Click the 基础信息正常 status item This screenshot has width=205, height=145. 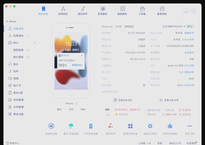152,110
